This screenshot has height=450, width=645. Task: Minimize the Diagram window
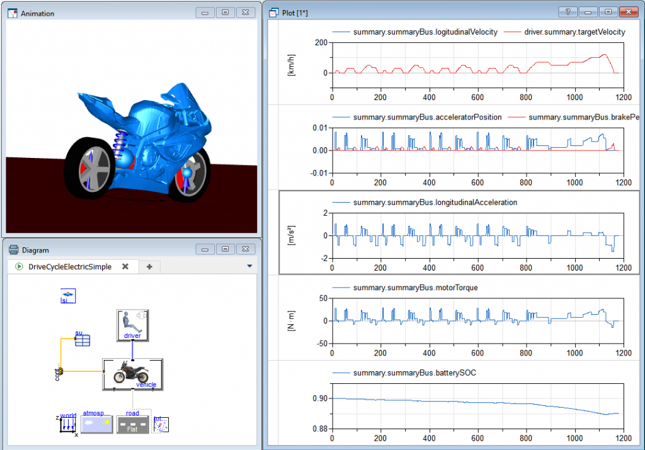click(x=205, y=249)
